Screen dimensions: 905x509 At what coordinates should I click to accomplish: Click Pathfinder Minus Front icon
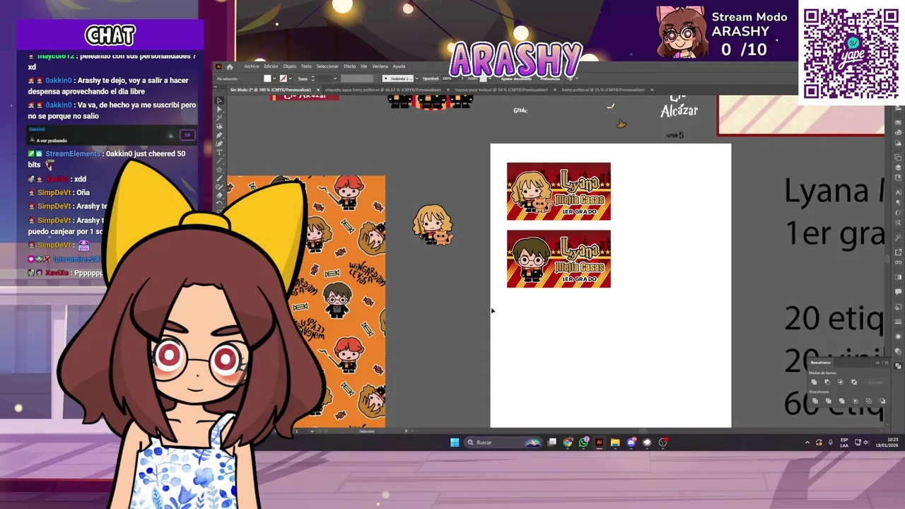(x=827, y=382)
